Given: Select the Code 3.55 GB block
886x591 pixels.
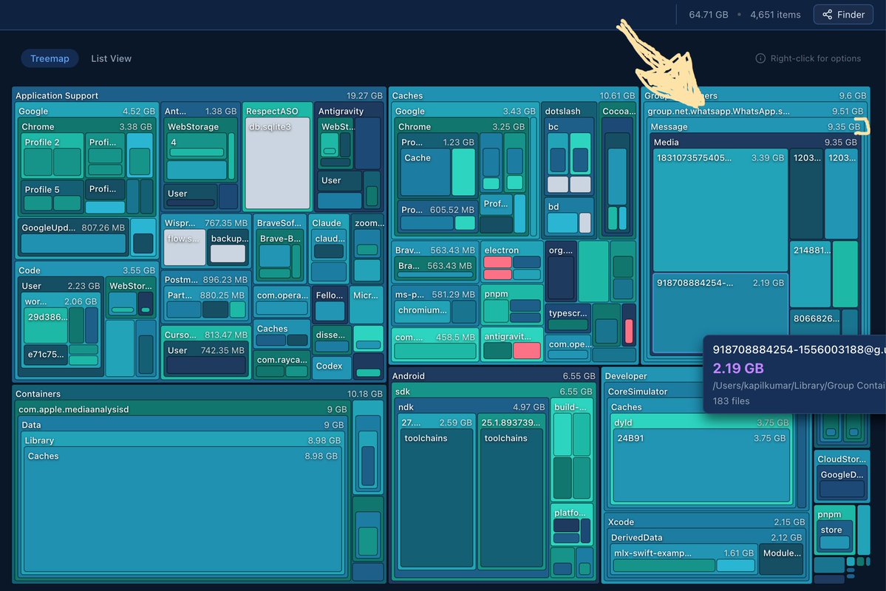Looking at the screenshot, I should coord(85,270).
